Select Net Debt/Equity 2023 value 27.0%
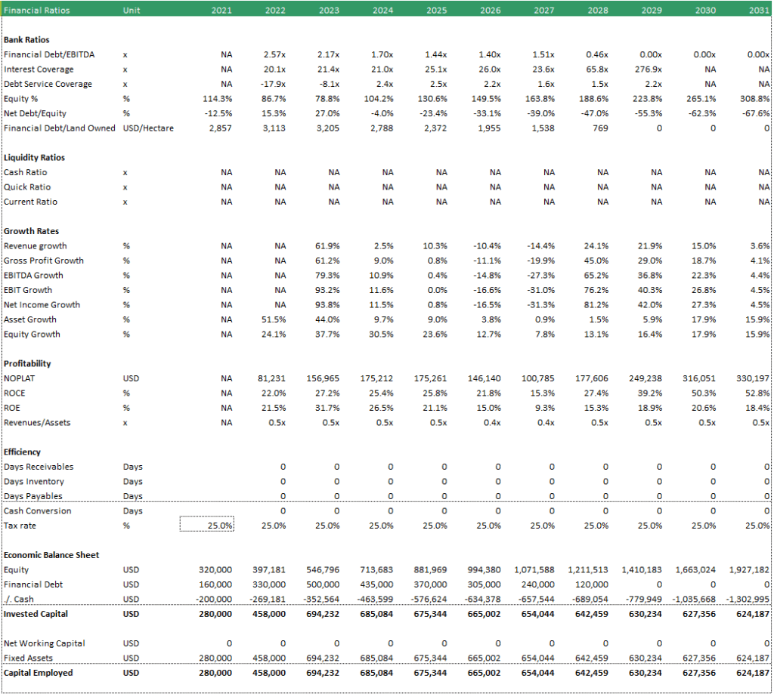The height and width of the screenshot is (700, 774). coord(327,114)
